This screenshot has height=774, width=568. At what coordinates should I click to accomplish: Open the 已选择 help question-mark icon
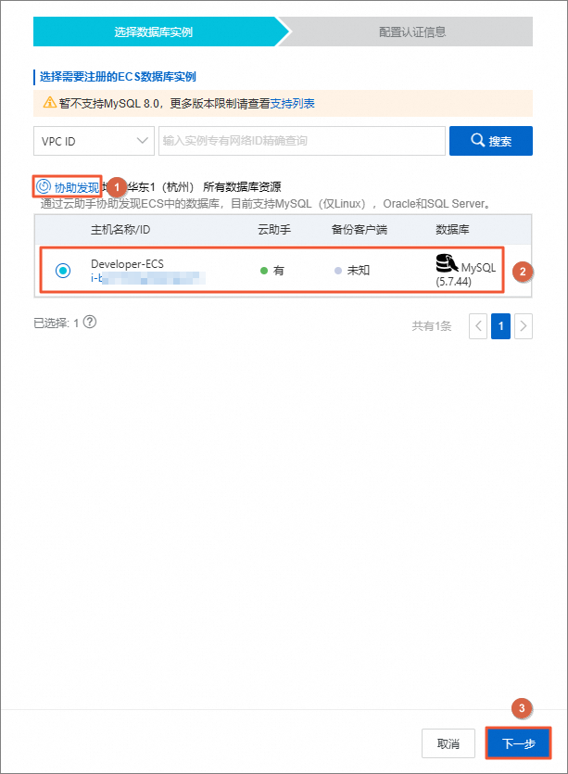pyautogui.click(x=90, y=322)
